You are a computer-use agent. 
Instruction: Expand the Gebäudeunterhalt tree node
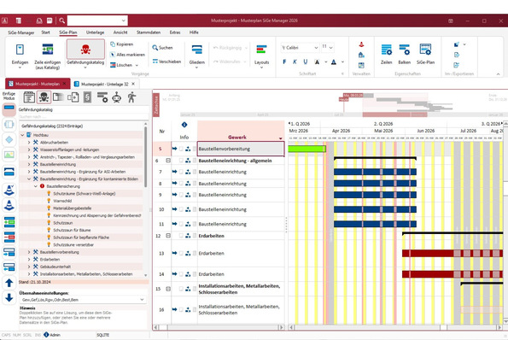(29, 267)
